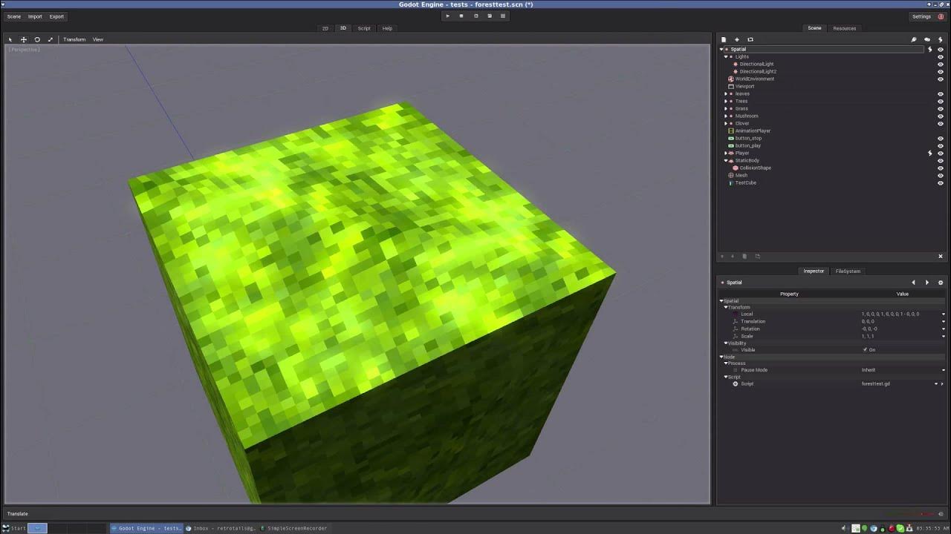Open script attached to Spatial node
Viewport: 951px width, 534px height.
point(929,50)
